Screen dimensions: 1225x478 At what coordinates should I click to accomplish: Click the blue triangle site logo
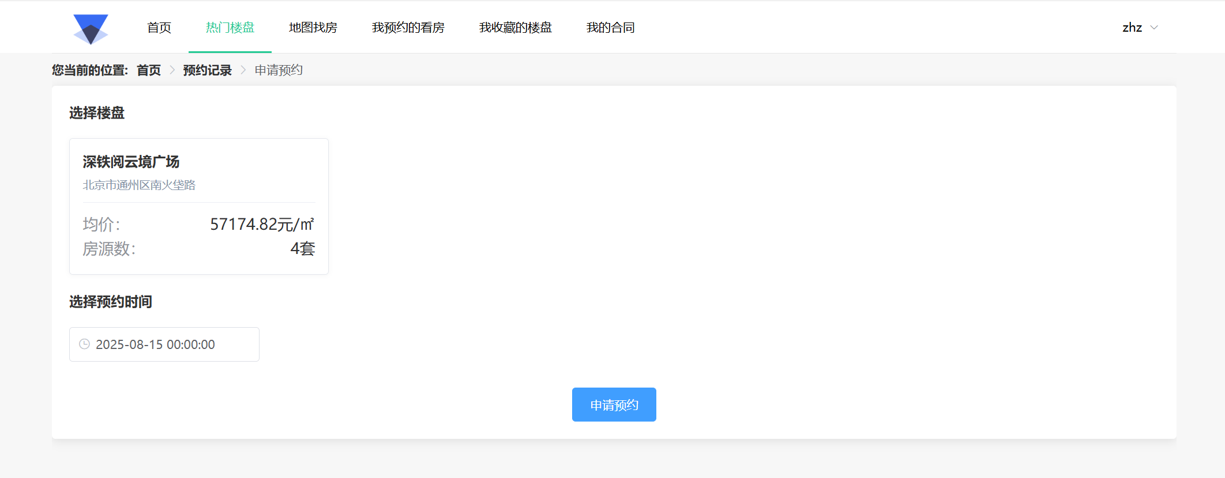click(x=91, y=29)
